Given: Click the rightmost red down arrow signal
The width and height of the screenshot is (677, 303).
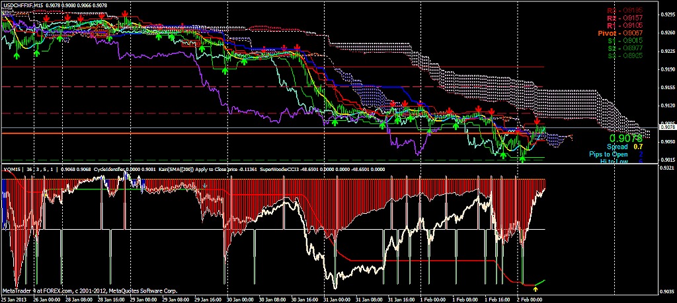Looking at the screenshot, I should [x=538, y=122].
